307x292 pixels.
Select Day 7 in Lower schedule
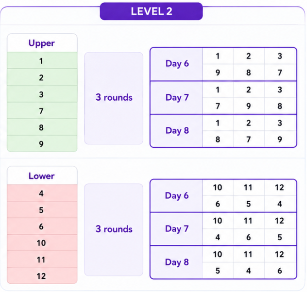176,229
